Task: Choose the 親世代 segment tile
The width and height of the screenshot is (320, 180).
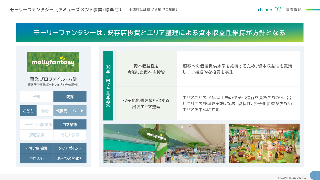Action: [x=62, y=111]
